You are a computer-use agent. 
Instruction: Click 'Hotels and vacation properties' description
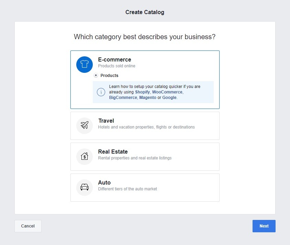(146, 127)
